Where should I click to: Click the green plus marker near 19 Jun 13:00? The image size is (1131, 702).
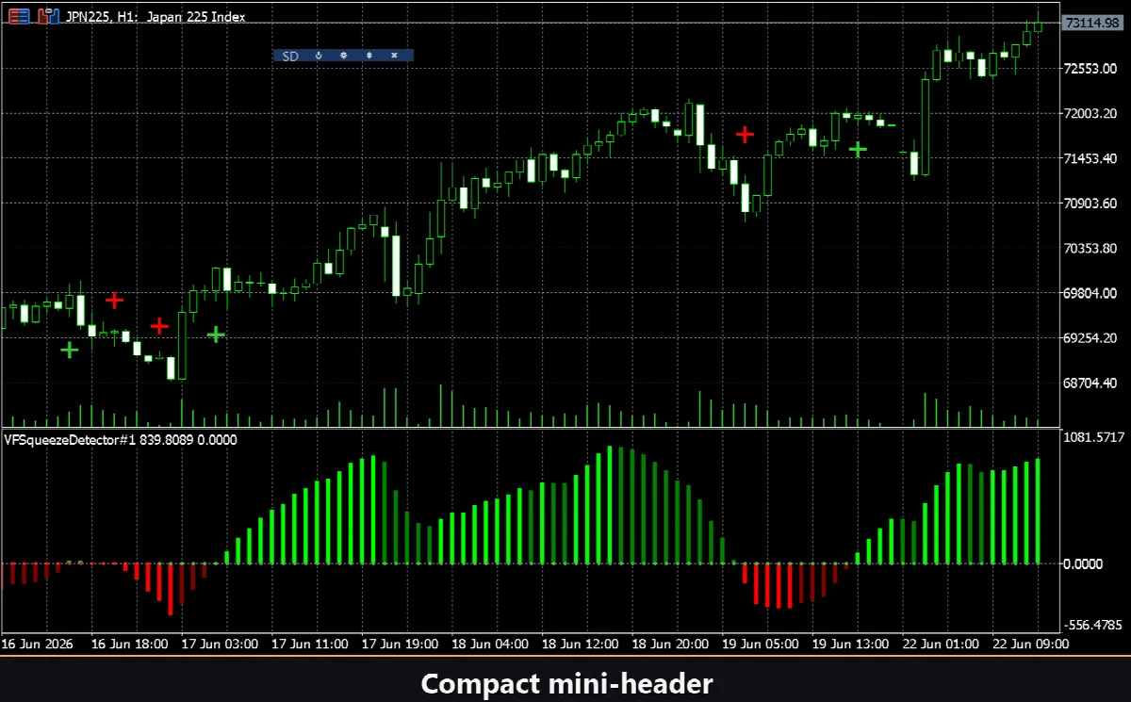click(x=858, y=148)
